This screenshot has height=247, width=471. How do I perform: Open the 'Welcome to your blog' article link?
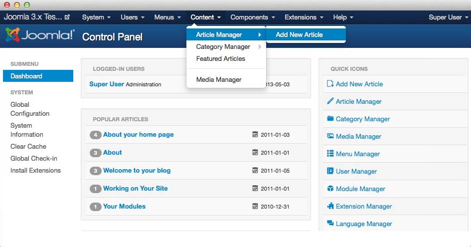coord(137,170)
